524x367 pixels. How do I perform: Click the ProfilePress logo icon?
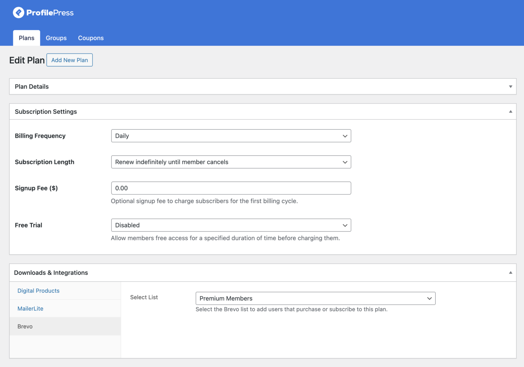coord(19,13)
